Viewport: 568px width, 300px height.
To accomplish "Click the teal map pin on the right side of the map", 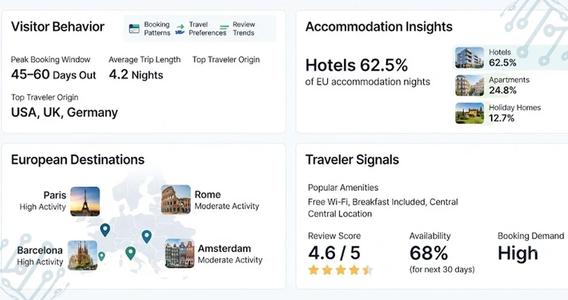I will [x=146, y=236].
